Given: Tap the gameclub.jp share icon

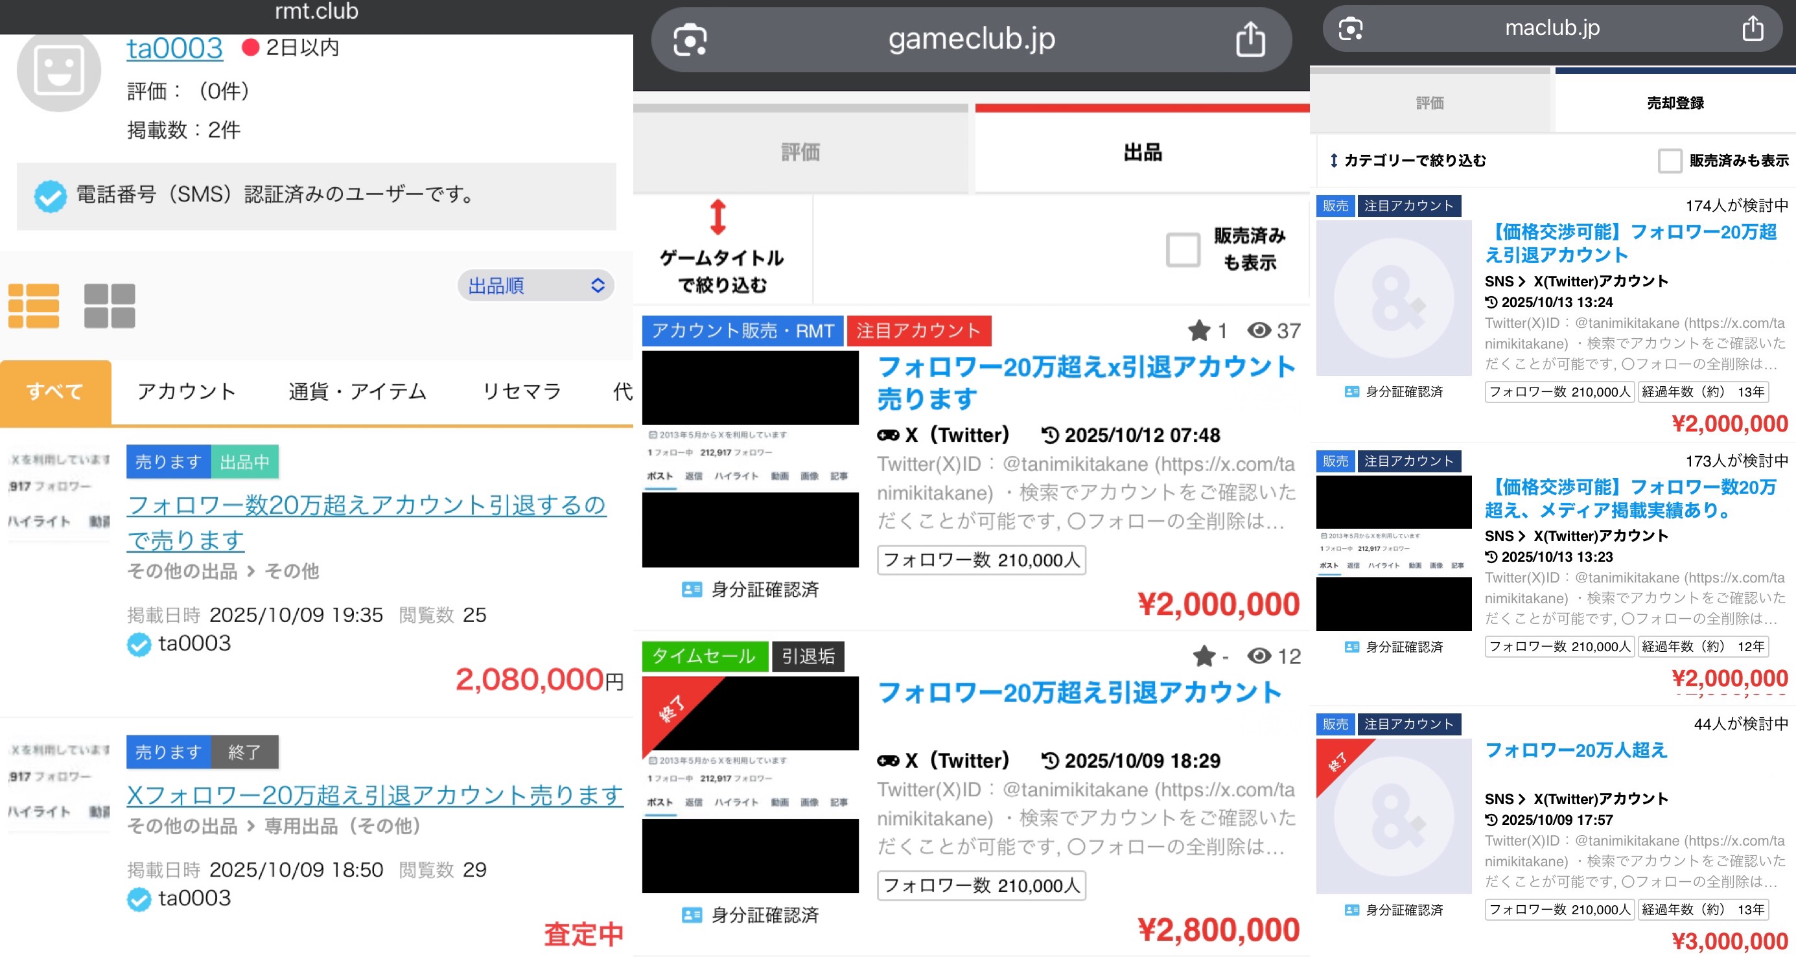Looking at the screenshot, I should (1250, 39).
